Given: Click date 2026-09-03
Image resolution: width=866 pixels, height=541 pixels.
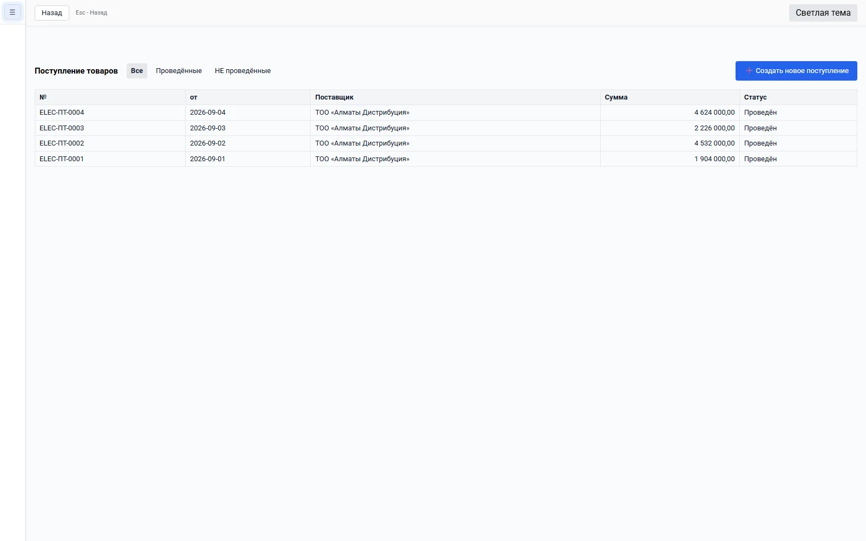Looking at the screenshot, I should pos(208,128).
